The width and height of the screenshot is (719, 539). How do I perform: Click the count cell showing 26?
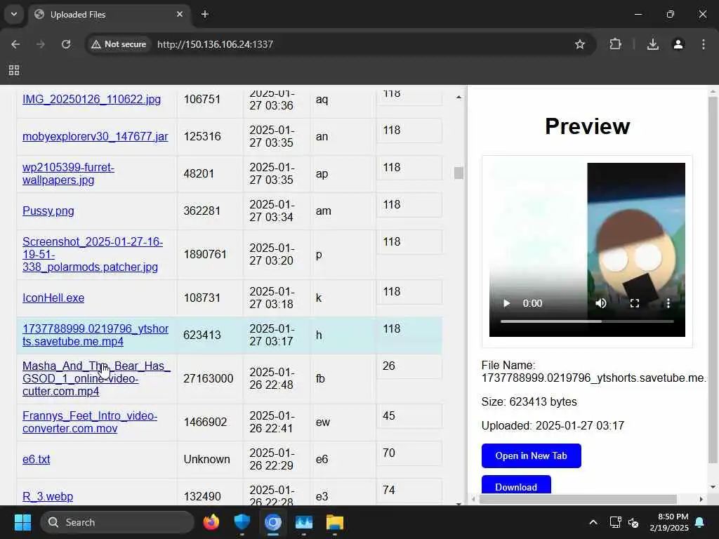409,366
